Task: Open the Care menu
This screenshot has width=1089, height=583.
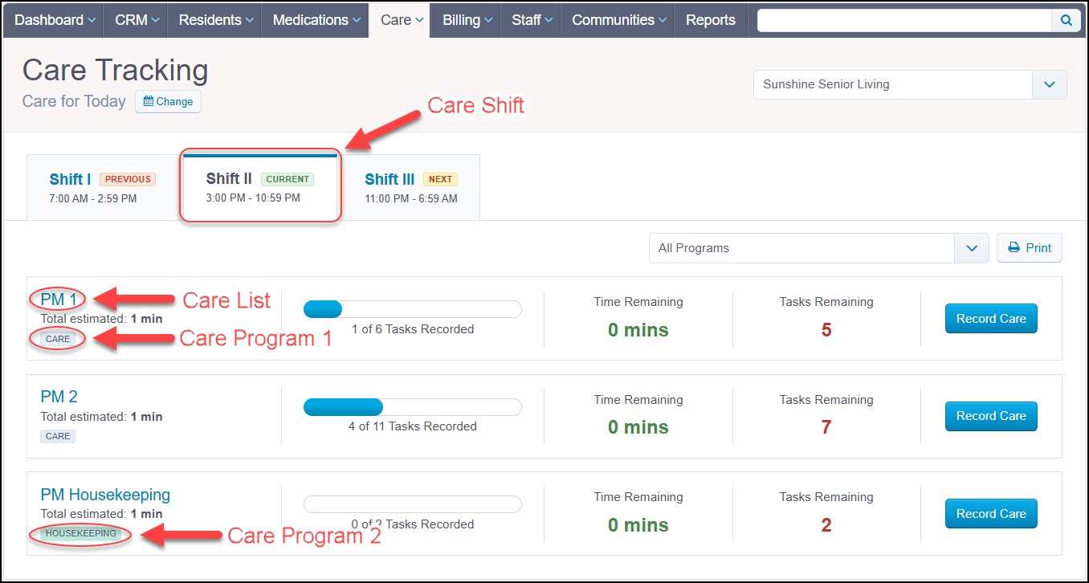Action: point(401,20)
